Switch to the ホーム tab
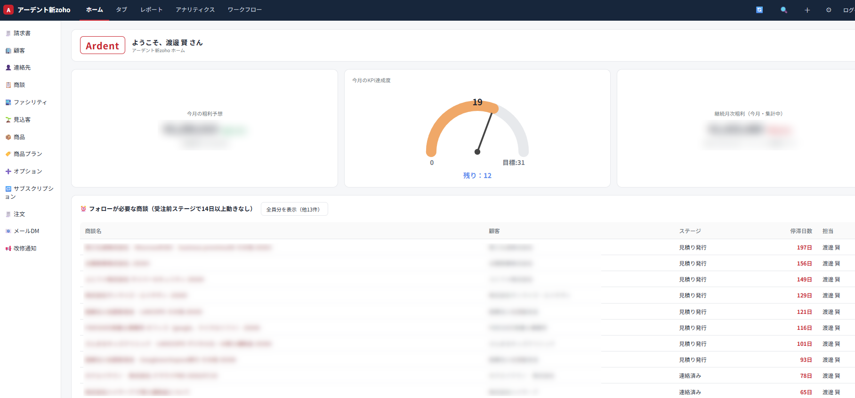Viewport: 855px width, 398px height. (x=94, y=10)
